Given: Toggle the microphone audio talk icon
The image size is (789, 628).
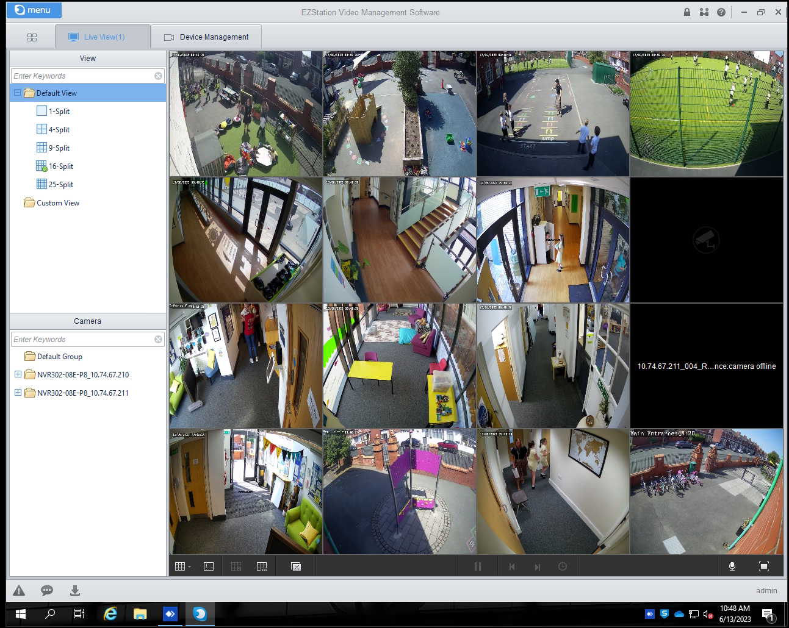Looking at the screenshot, I should pyautogui.click(x=732, y=566).
